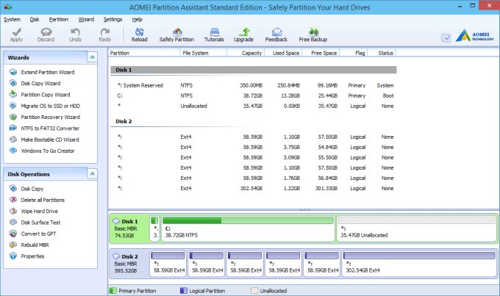The height and width of the screenshot is (296, 500).
Task: Open the Settings menu
Action: pos(113,19)
